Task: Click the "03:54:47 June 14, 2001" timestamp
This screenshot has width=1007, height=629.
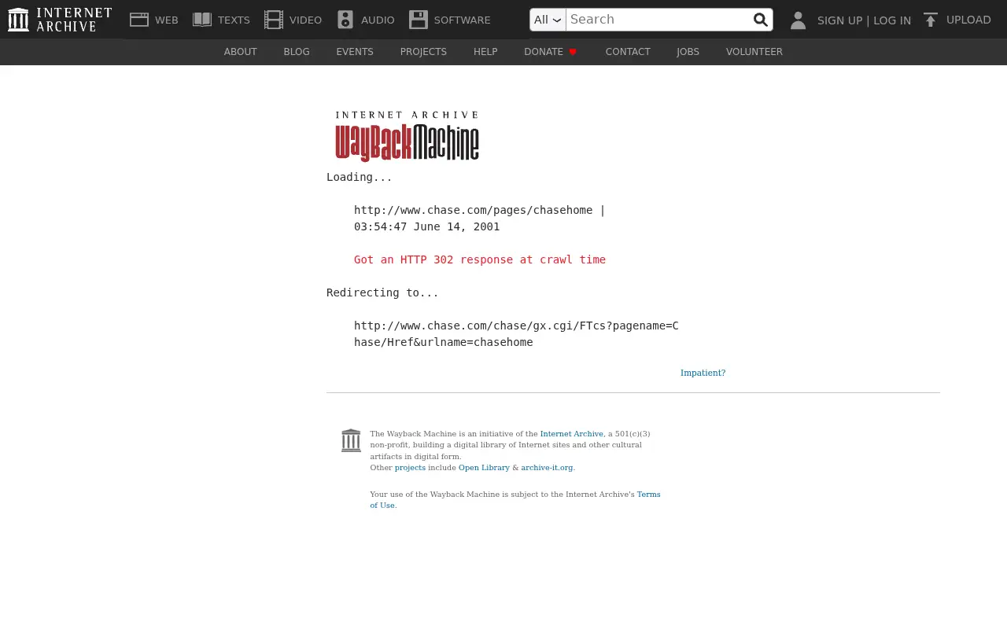Action: (x=426, y=226)
